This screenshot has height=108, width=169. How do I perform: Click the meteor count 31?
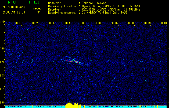[x=39, y=12]
